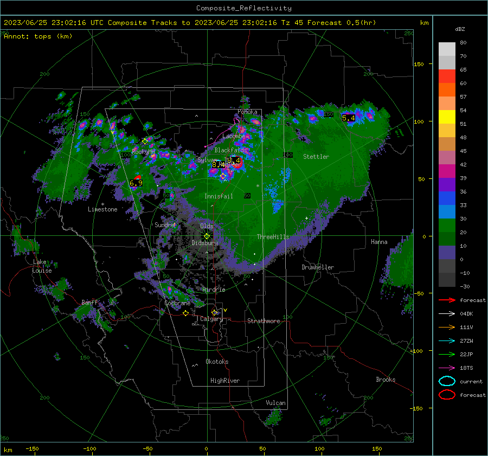Image resolution: width=488 pixels, height=456 pixels.
Task: Click the ThreeHills town label
Action: (273, 237)
